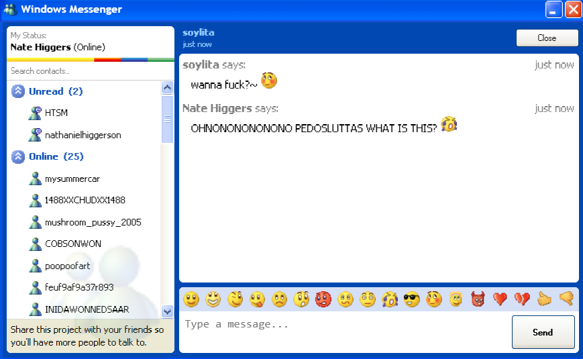Collapse the Online contacts group
This screenshot has width=583, height=359.
point(18,156)
